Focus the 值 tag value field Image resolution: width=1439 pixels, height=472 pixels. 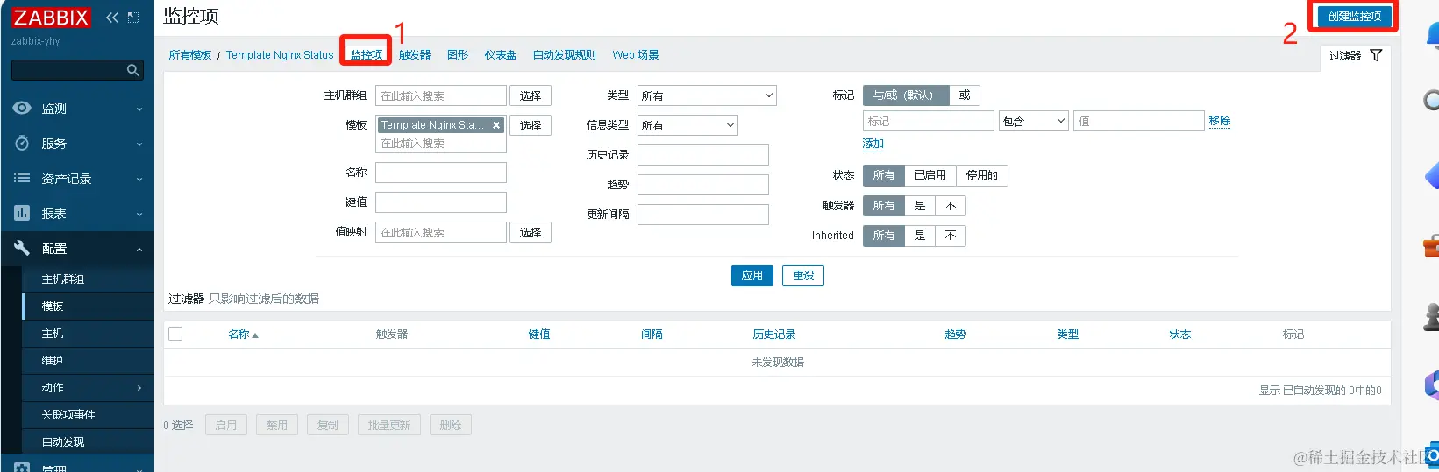(x=1138, y=121)
